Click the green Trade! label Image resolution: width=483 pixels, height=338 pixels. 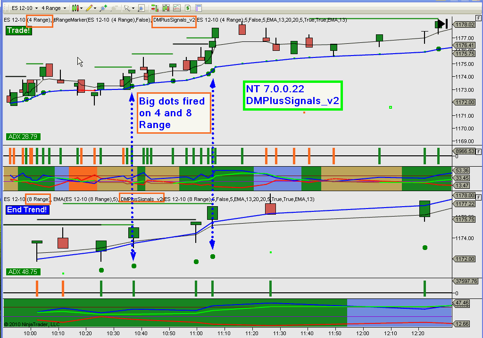pos(19,31)
